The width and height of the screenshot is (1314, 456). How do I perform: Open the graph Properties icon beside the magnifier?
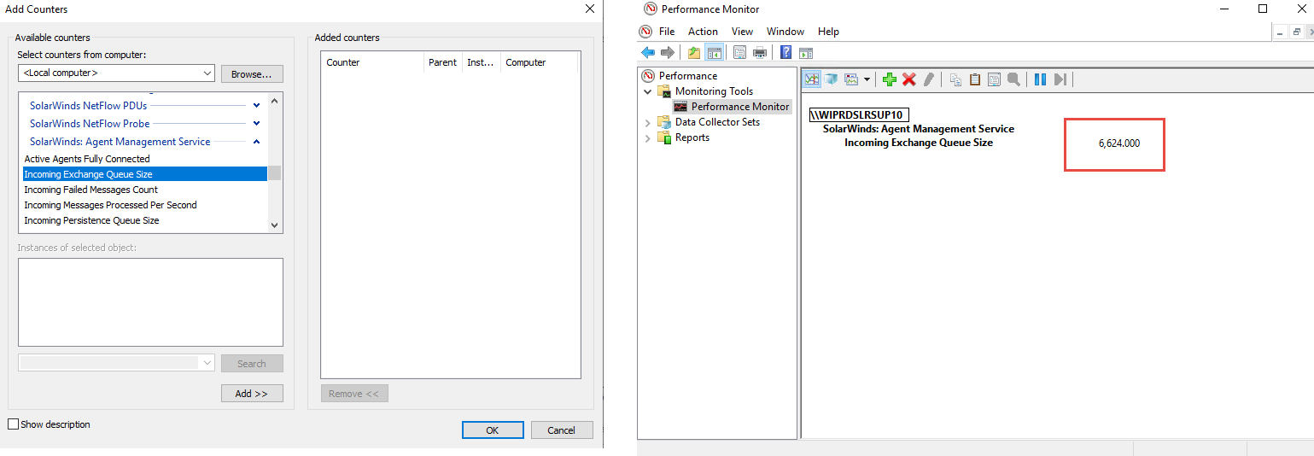994,79
